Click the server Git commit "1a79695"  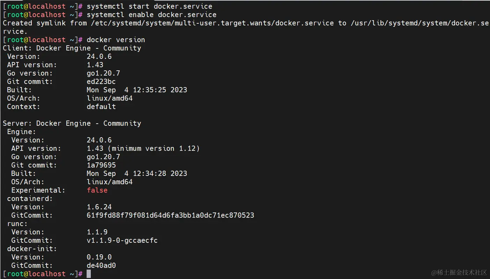point(101,165)
